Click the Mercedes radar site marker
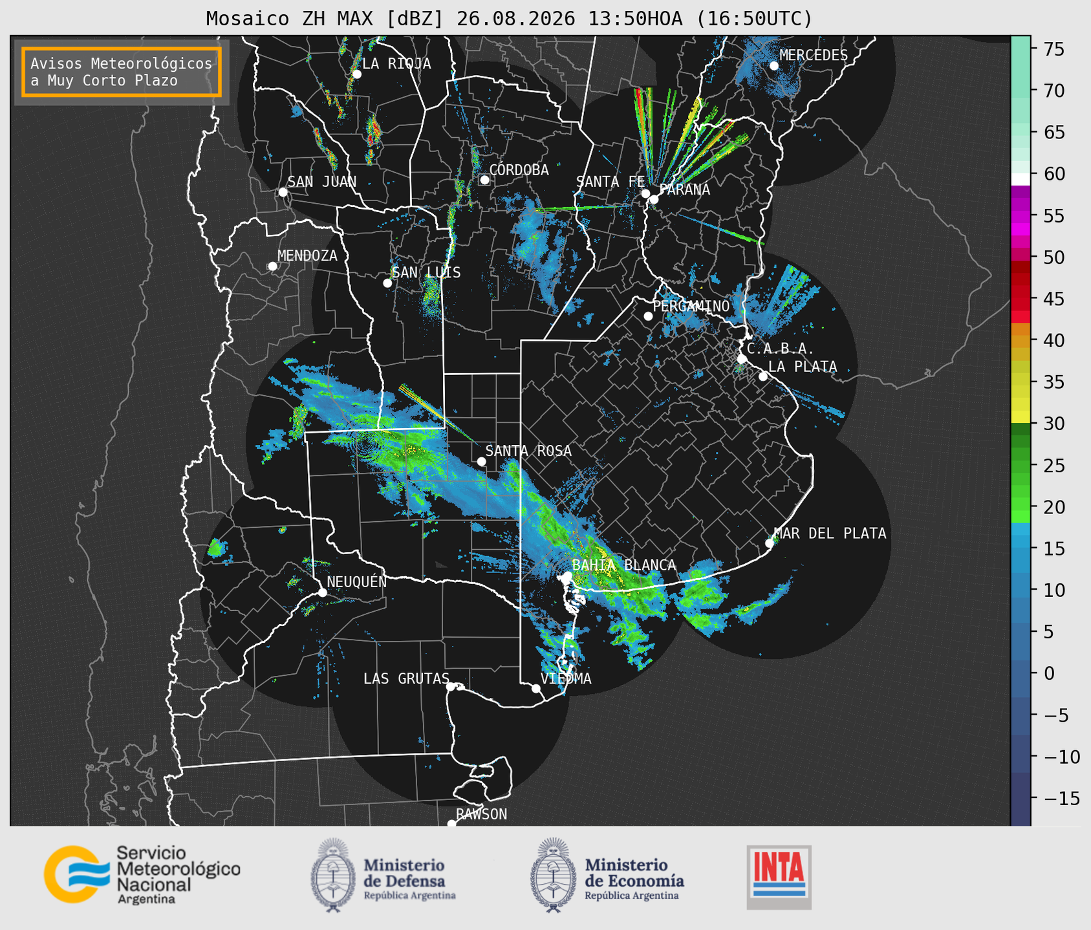Viewport: 1091px width, 930px height. coord(774,66)
